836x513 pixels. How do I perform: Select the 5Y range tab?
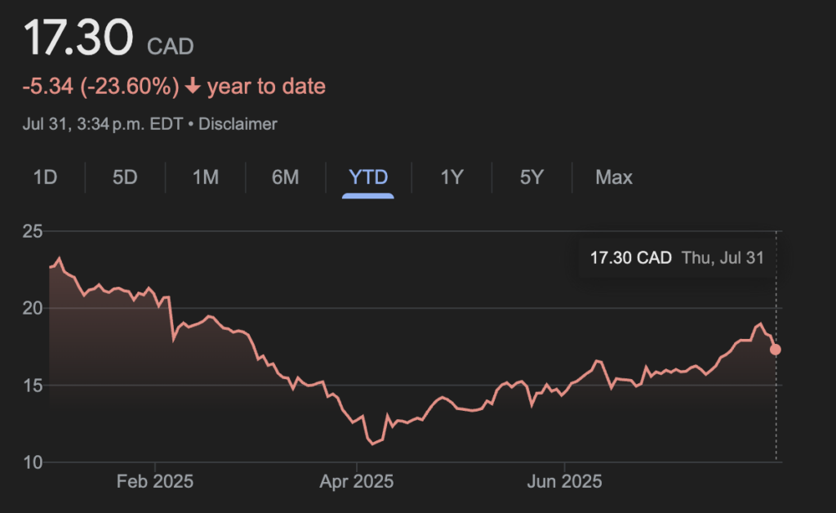pos(531,177)
